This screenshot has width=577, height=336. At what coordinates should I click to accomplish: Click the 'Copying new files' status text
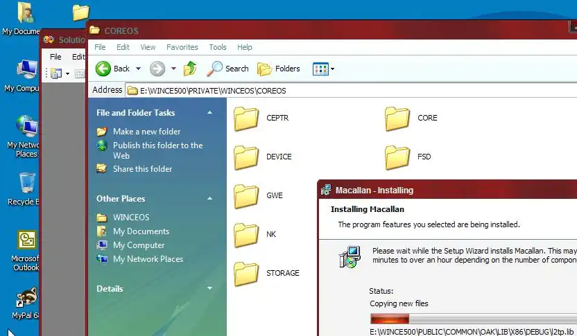[399, 303]
